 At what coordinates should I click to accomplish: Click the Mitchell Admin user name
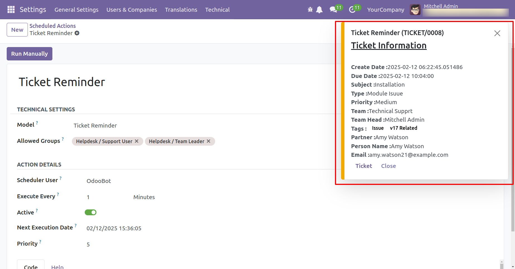pyautogui.click(x=441, y=6)
